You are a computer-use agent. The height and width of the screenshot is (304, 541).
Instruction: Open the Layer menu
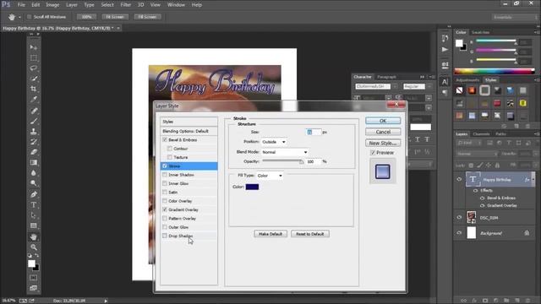[x=71, y=5]
